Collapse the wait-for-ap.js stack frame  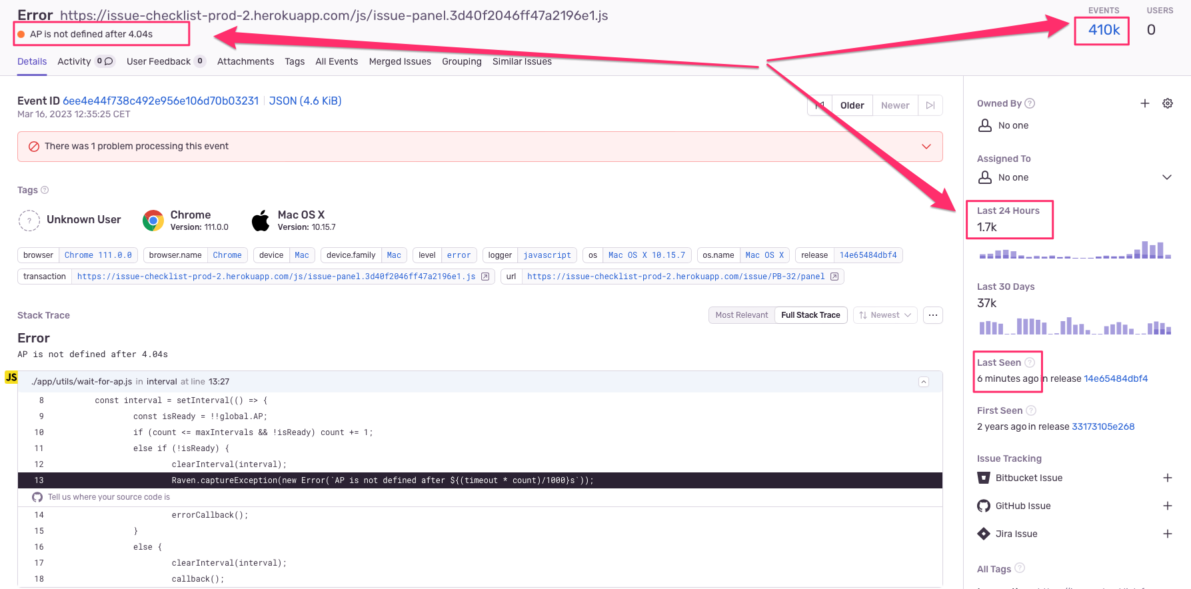tap(923, 382)
